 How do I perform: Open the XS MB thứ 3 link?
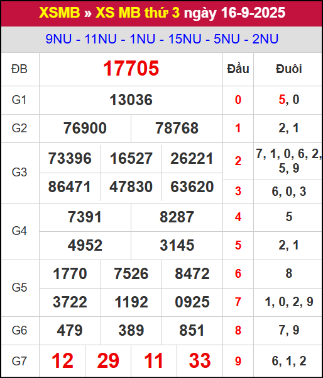138,13
